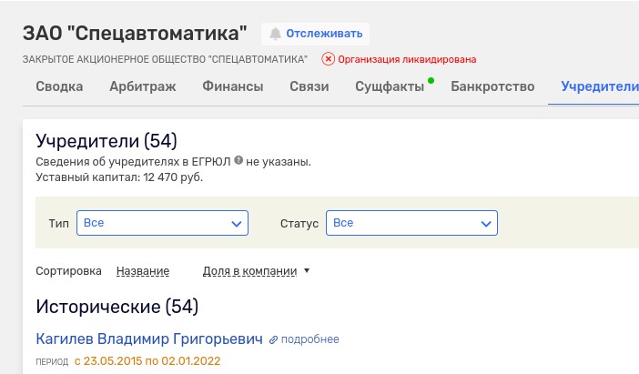Click the question mark icon near ЕГРЮЛ

click(238, 160)
